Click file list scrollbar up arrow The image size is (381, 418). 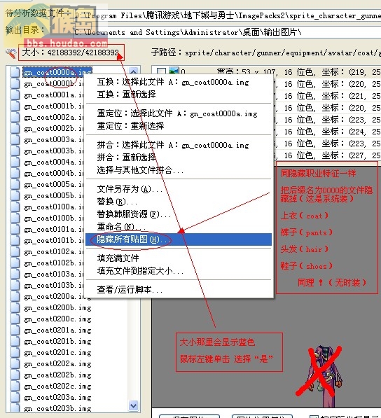point(133,71)
